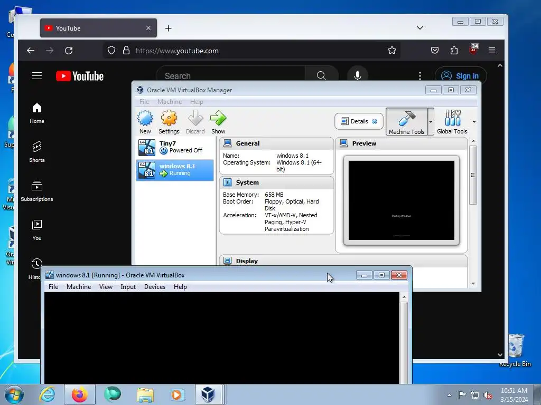Image resolution: width=541 pixels, height=405 pixels.
Task: Bookmark page with star icon
Action: pyautogui.click(x=392, y=51)
